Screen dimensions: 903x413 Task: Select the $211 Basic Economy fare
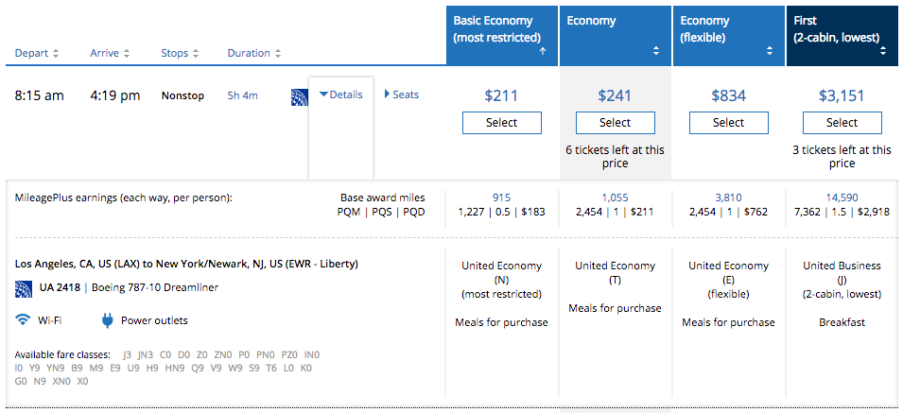click(x=502, y=123)
